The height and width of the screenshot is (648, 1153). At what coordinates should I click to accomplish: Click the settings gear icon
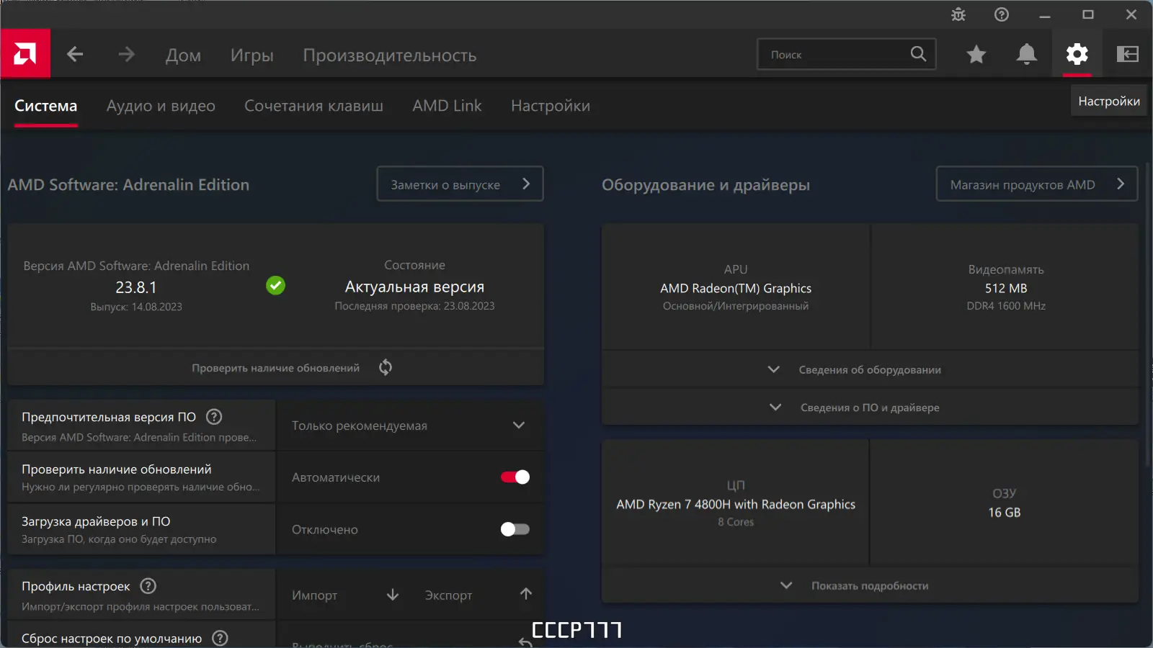[x=1077, y=54]
